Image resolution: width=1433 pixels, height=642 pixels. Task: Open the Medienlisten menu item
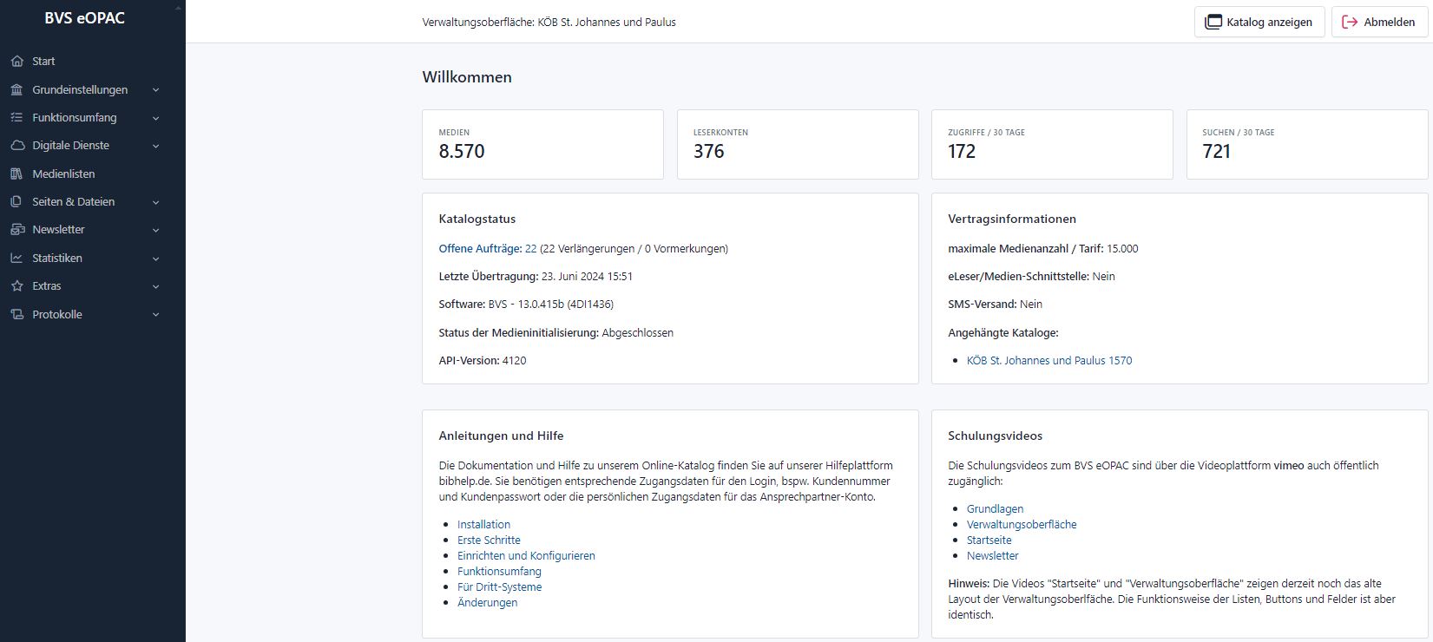pyautogui.click(x=63, y=174)
